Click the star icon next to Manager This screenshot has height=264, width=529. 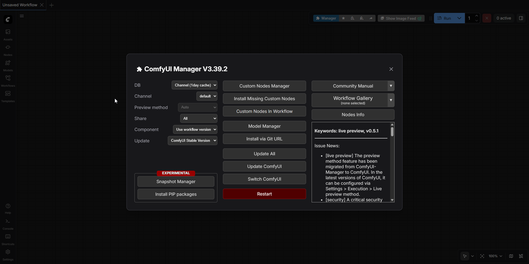point(343,18)
